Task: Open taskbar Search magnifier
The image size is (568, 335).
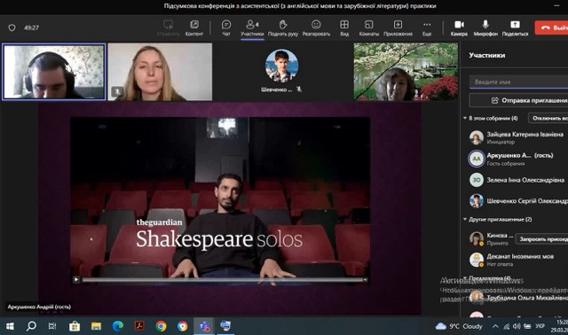Action: tap(32, 326)
